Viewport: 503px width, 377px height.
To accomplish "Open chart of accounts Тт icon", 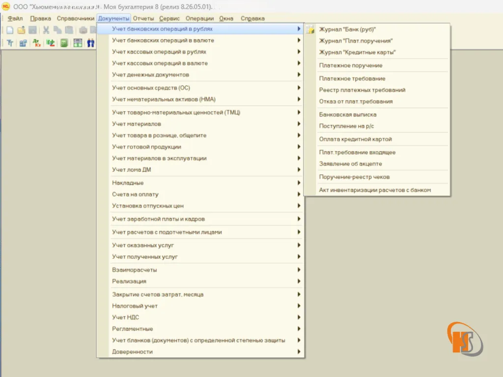I will click(10, 43).
